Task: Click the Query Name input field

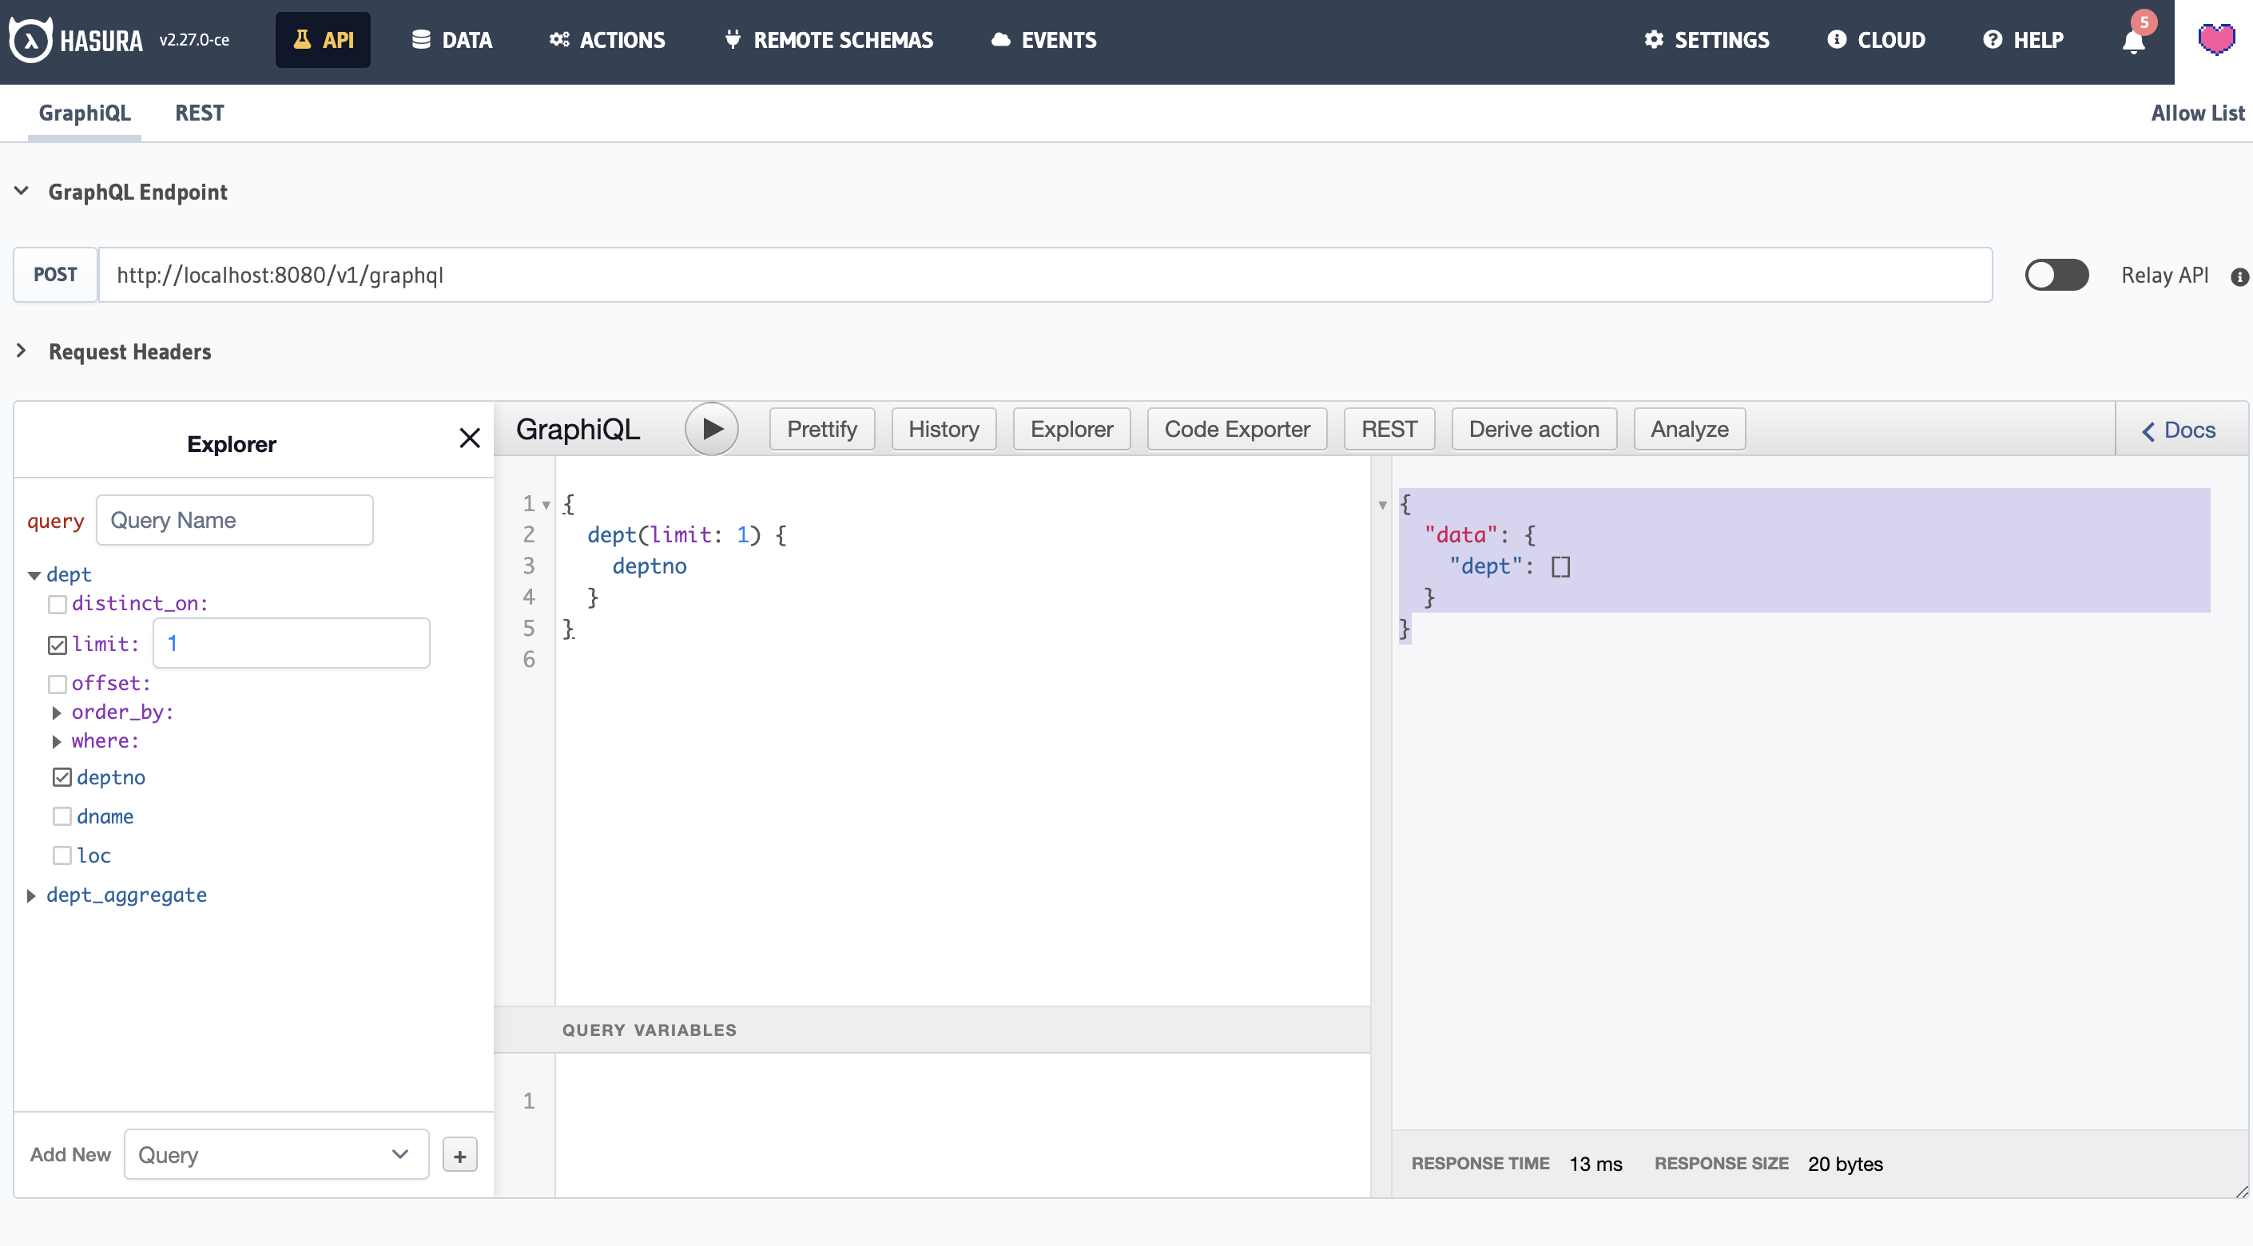Action: [x=233, y=519]
